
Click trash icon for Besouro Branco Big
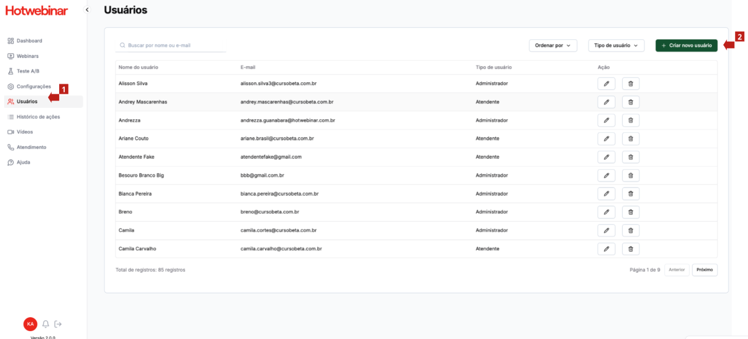[x=631, y=176]
